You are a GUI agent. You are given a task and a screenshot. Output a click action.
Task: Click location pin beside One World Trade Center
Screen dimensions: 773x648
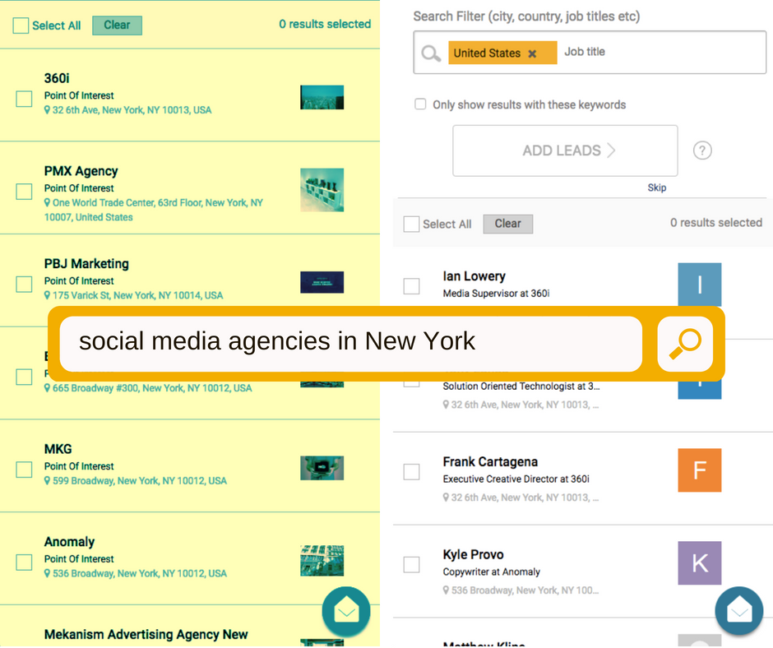(x=47, y=202)
